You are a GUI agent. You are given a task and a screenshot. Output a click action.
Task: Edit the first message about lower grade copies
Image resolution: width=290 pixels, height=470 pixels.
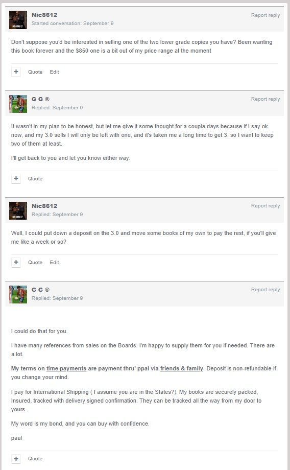(x=54, y=72)
